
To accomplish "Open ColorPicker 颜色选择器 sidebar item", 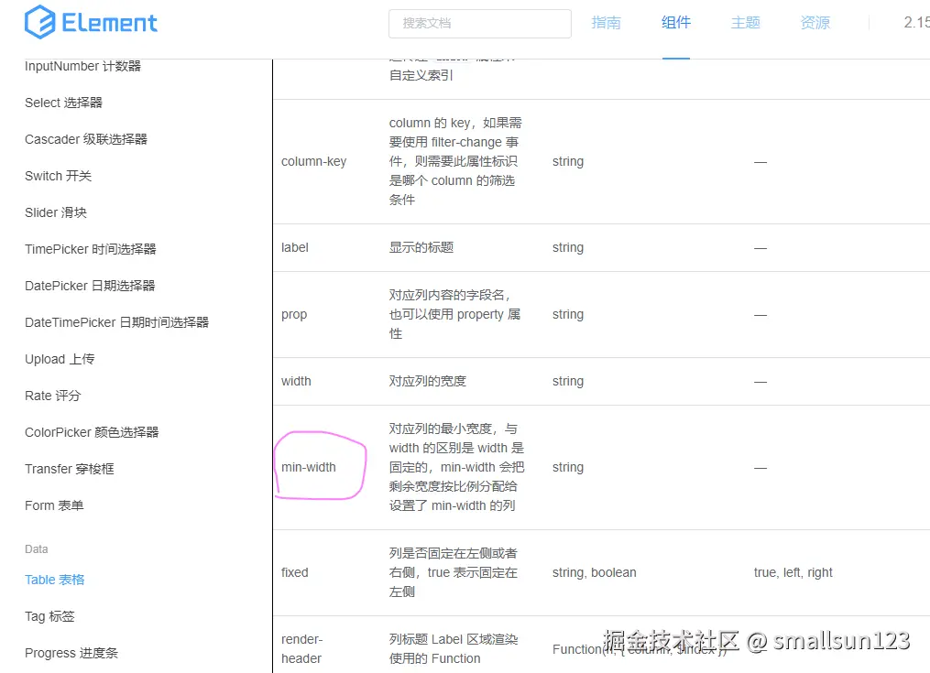I will 92,432.
